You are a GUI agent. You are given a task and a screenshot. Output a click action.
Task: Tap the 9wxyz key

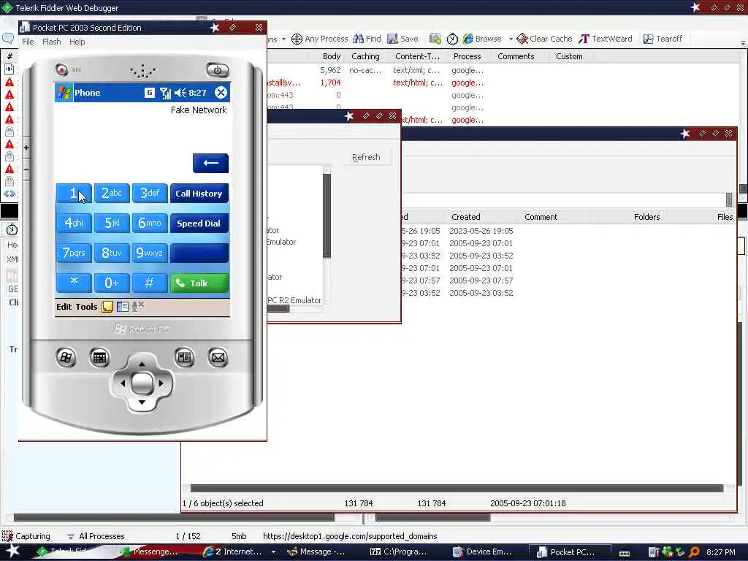click(149, 253)
